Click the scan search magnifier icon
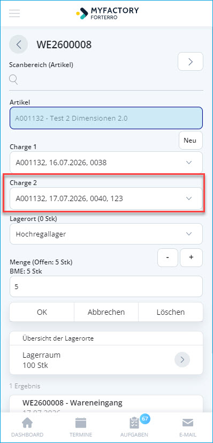213x443 pixels. click(x=13, y=80)
